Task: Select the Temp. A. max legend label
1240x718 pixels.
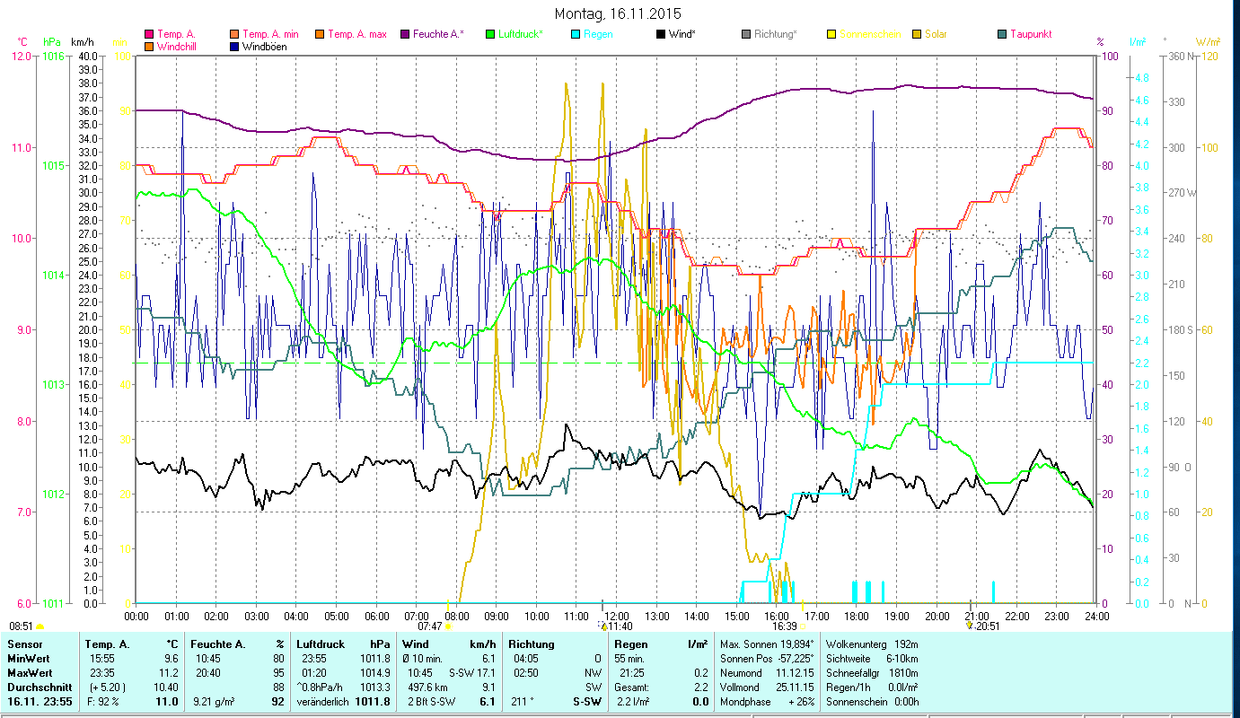Action: click(356, 35)
